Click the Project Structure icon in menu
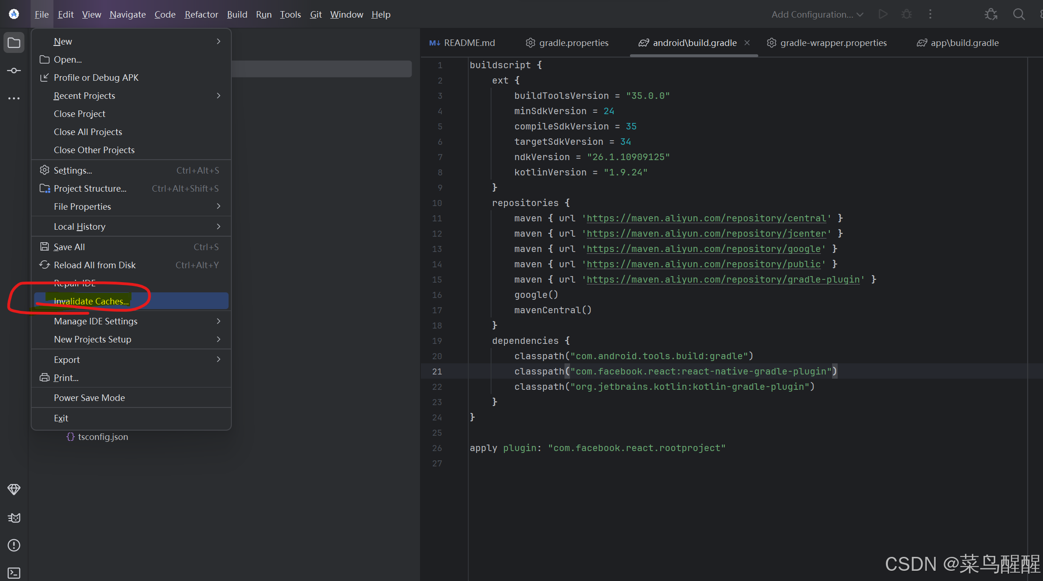This screenshot has width=1043, height=581. tap(45, 188)
